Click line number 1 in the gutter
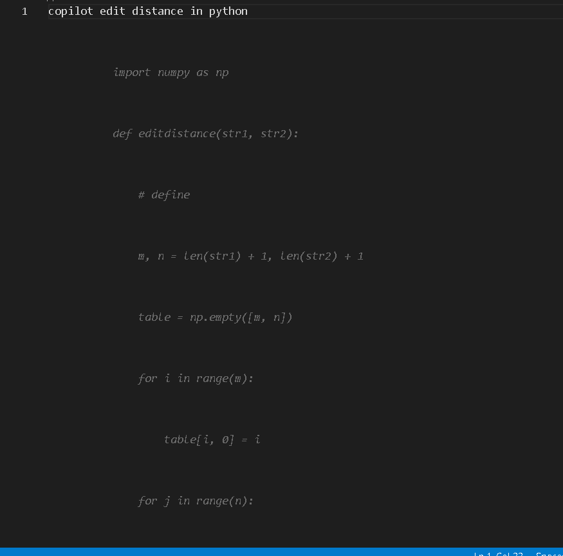Screen dimensions: 563x556 click(x=24, y=12)
